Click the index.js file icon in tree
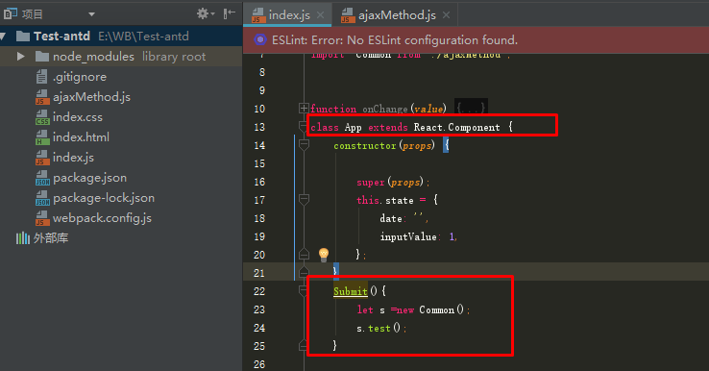Image resolution: width=709 pixels, height=371 pixels. 42,158
